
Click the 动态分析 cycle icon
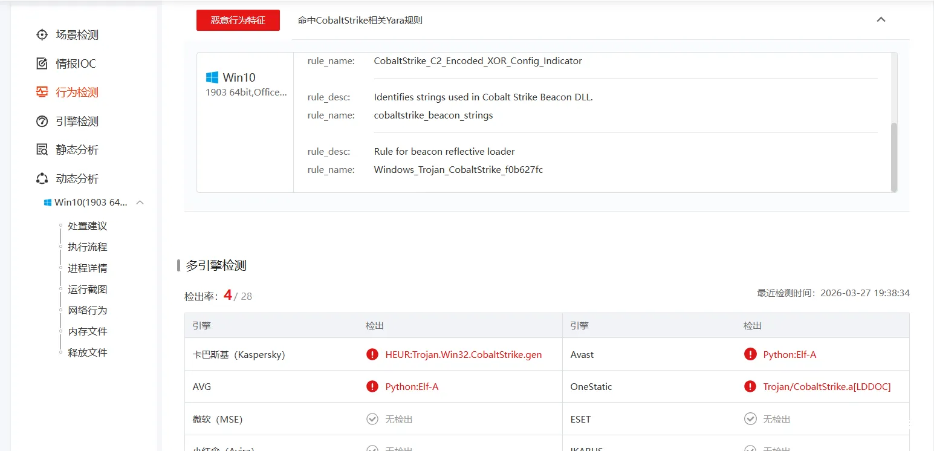pyautogui.click(x=42, y=179)
